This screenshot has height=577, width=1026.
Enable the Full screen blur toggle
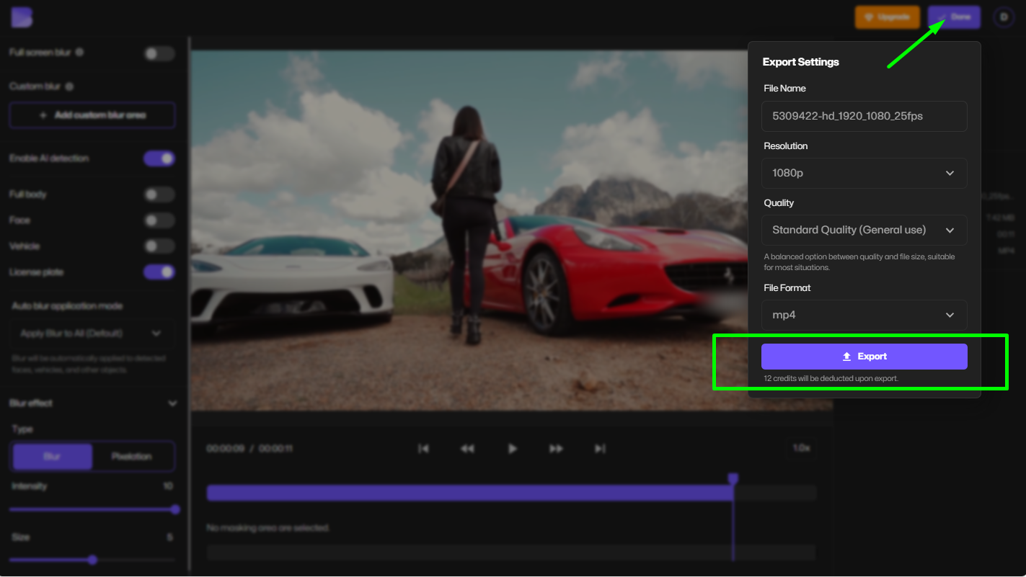(159, 53)
